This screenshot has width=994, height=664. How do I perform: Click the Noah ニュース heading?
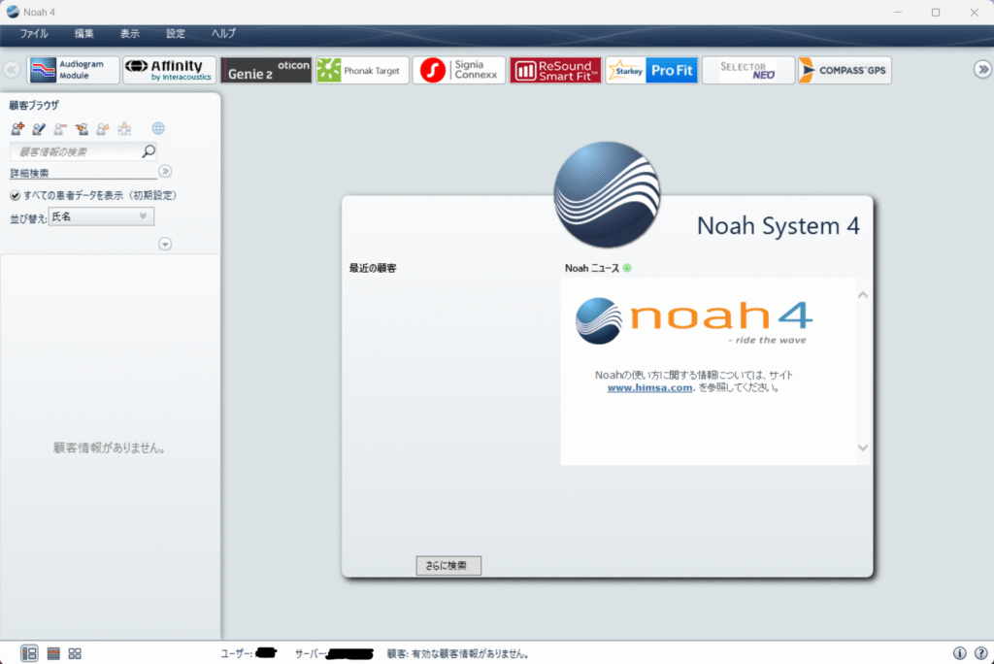point(592,268)
